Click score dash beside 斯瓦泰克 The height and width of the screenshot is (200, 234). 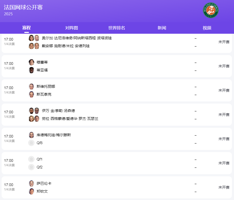click(x=196, y=95)
